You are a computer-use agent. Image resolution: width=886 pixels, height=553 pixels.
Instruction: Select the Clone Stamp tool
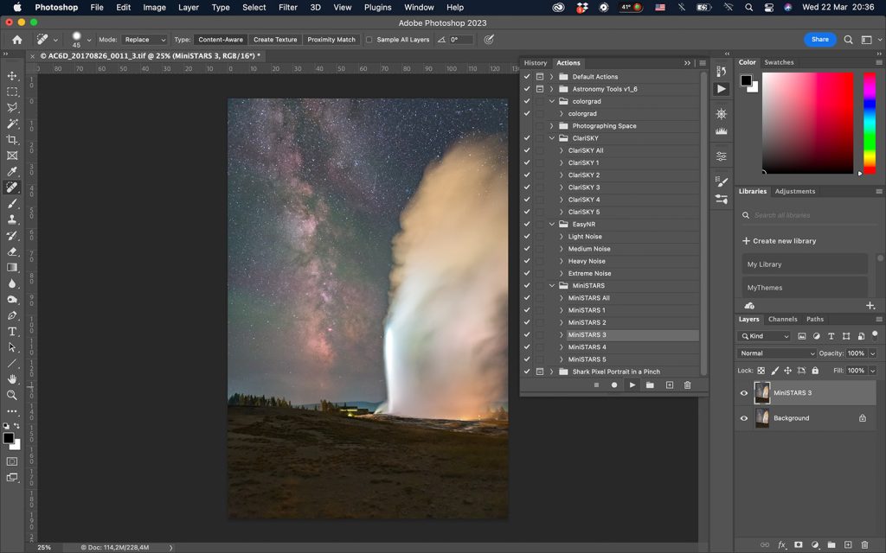point(12,219)
